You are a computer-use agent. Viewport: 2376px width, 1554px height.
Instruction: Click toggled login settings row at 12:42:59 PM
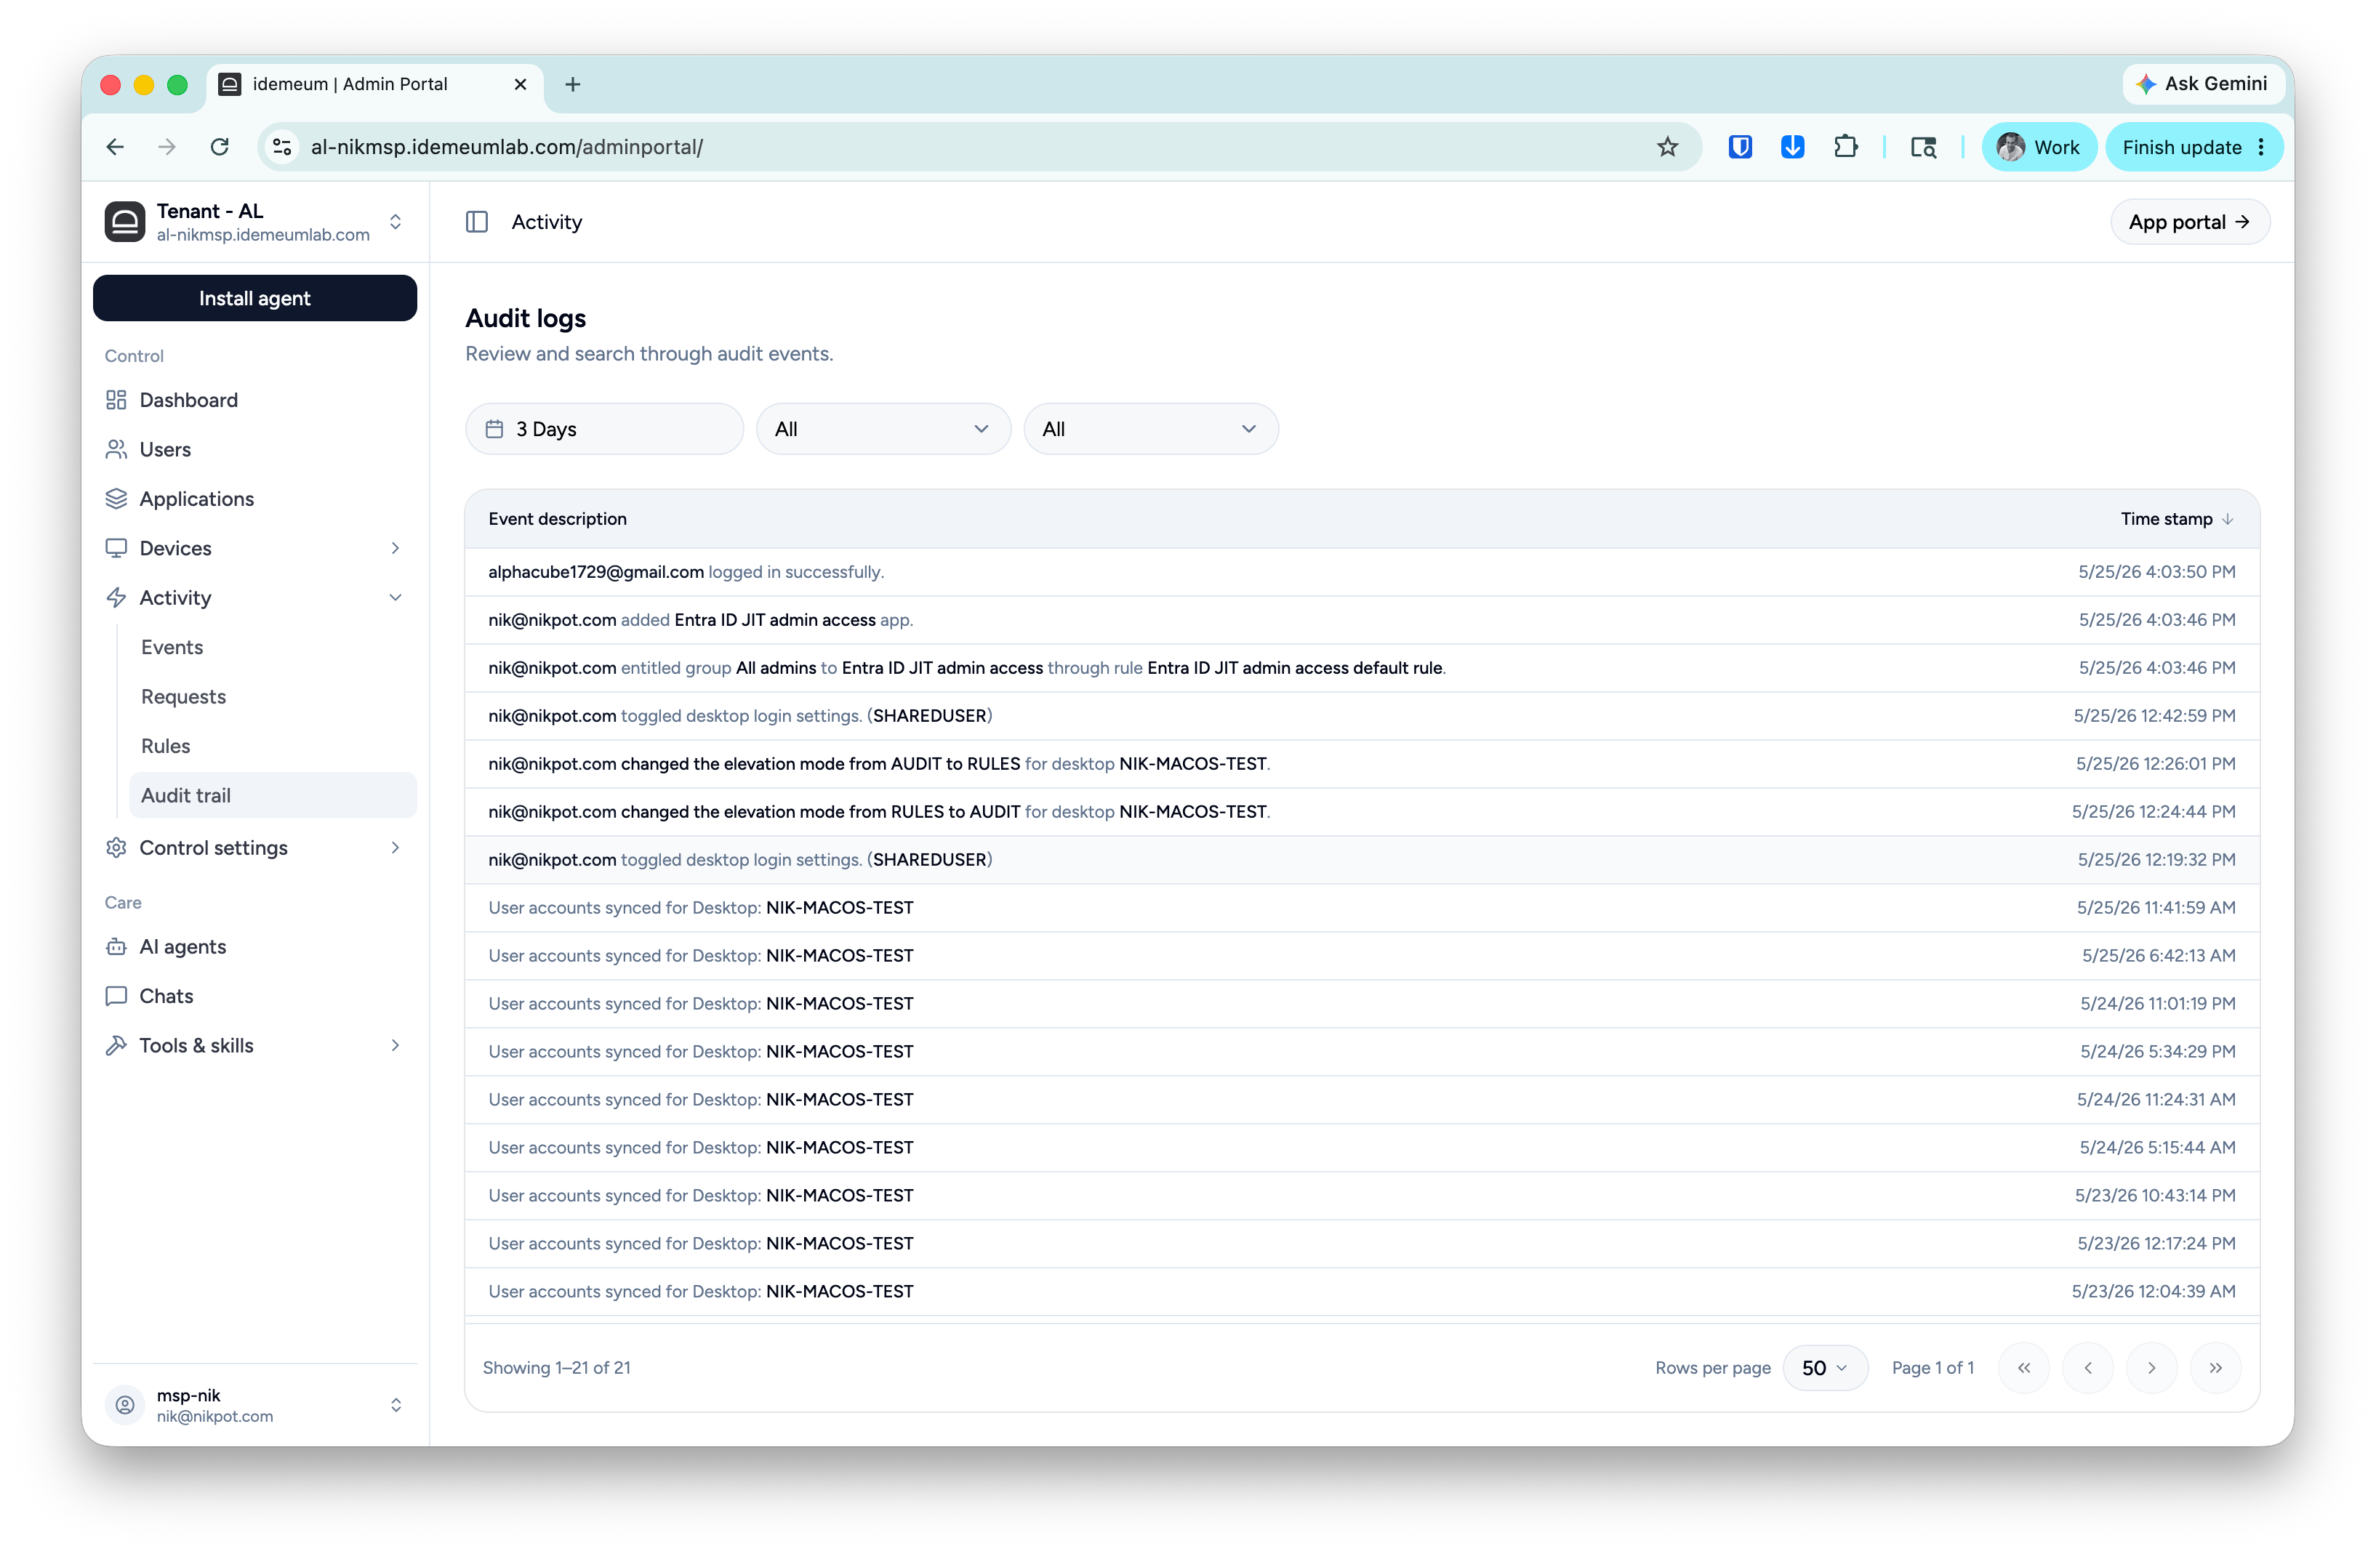click(1362, 716)
